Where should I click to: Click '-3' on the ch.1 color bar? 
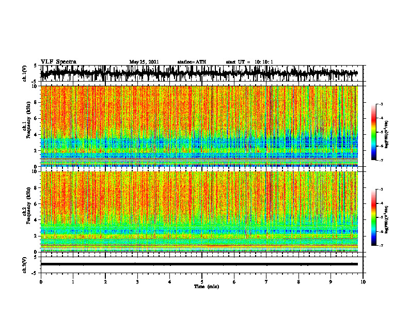(x=381, y=104)
